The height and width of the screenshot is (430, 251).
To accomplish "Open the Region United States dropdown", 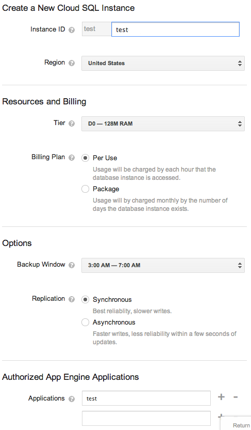I will pos(163,64).
